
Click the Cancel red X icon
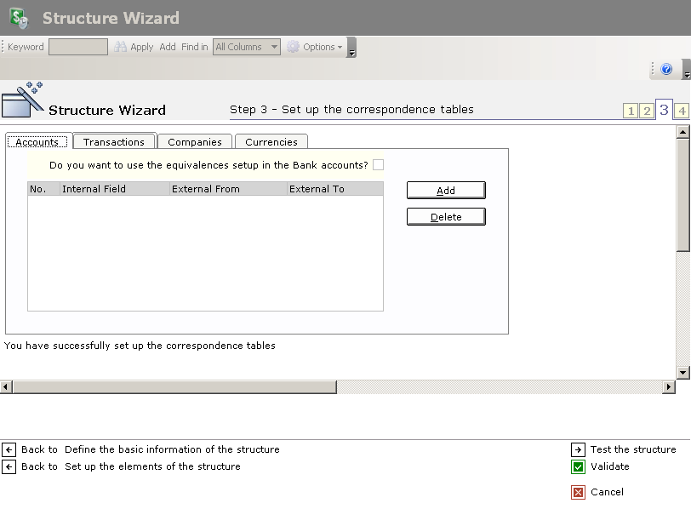[579, 492]
